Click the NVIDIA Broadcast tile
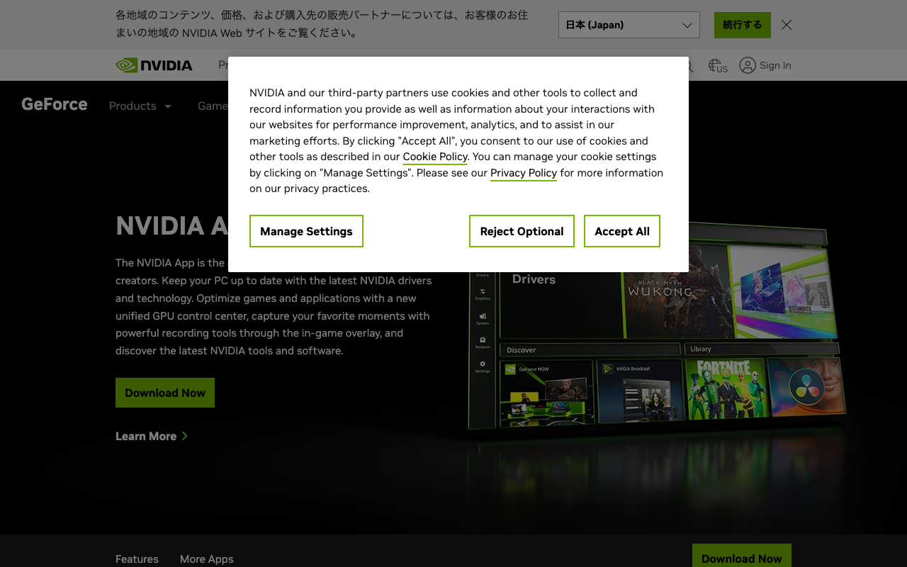This screenshot has height=567, width=907. (x=639, y=391)
